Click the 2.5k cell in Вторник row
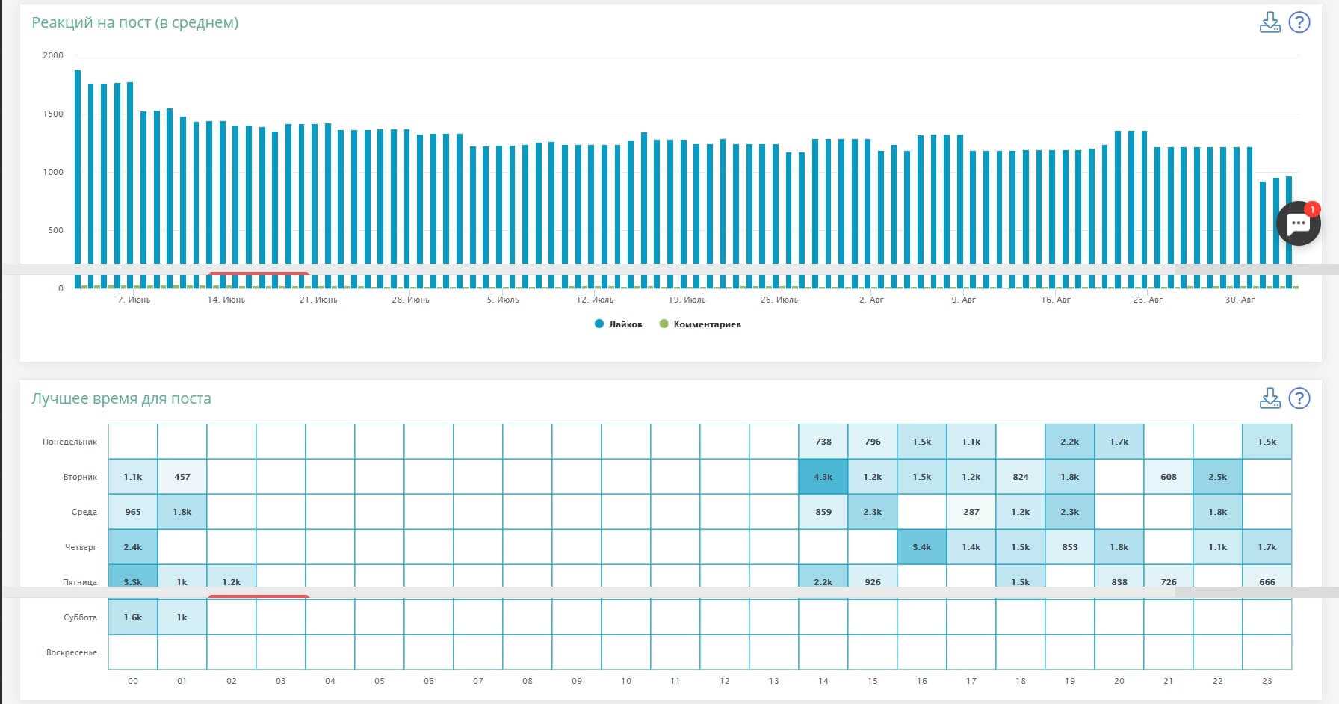This screenshot has height=704, width=1339. pos(1217,477)
